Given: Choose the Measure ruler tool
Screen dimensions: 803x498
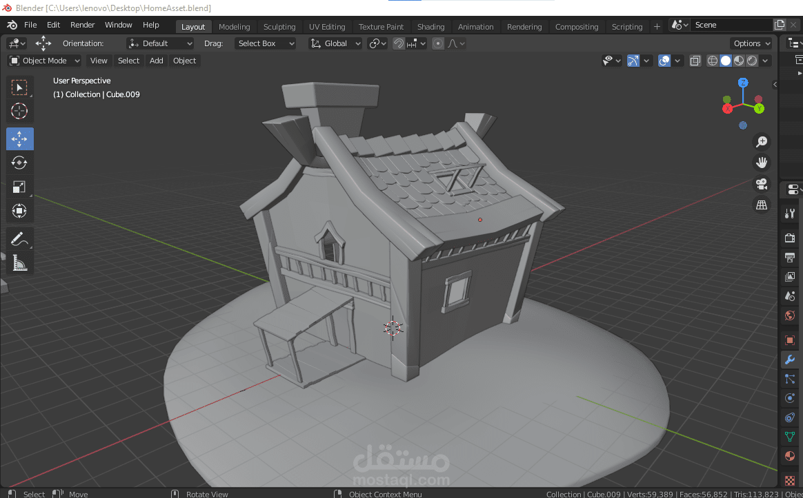Looking at the screenshot, I should 19,263.
